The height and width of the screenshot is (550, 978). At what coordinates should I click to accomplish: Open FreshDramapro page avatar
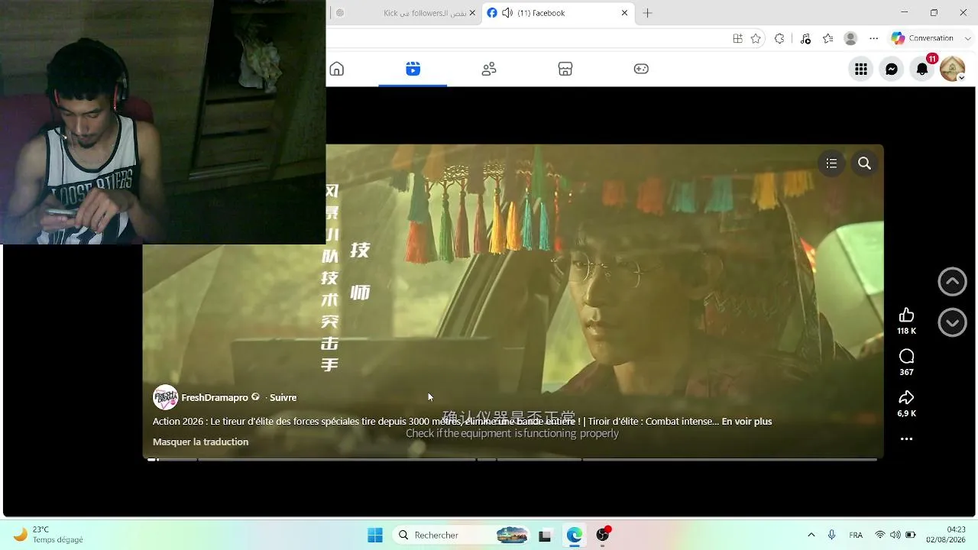[x=165, y=397]
